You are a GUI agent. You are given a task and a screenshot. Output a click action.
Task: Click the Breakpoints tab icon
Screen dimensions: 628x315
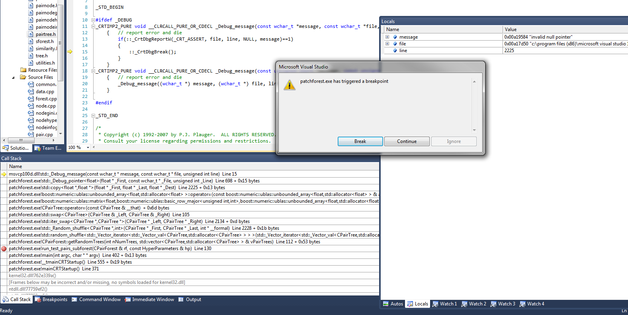pyautogui.click(x=38, y=299)
